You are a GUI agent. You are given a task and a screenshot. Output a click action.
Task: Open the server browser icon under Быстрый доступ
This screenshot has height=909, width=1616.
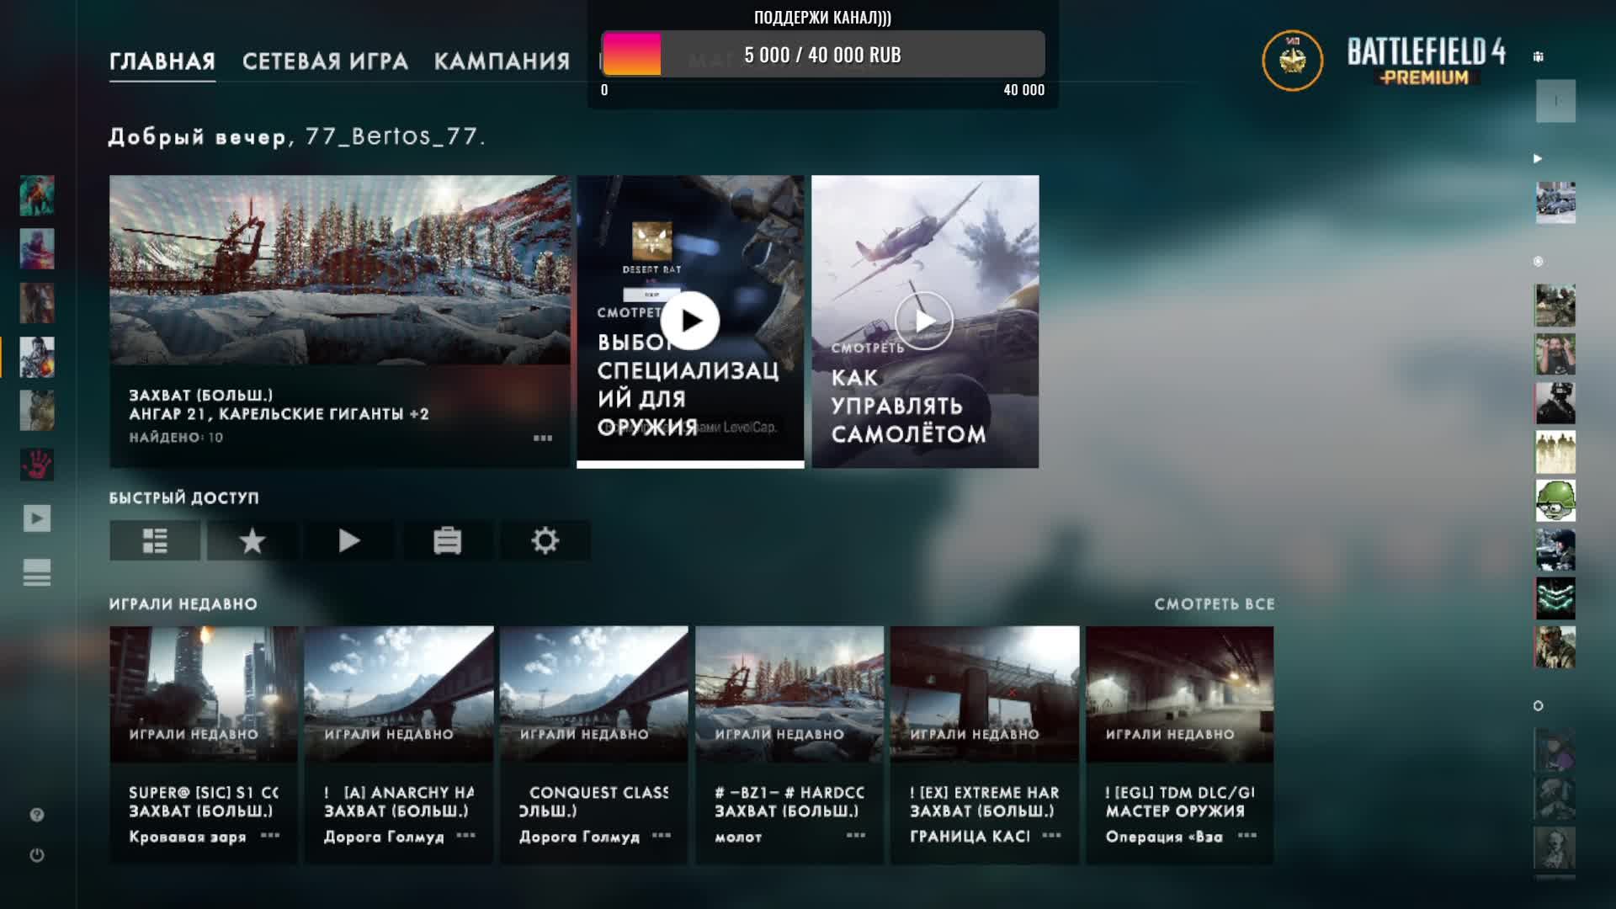(x=155, y=540)
